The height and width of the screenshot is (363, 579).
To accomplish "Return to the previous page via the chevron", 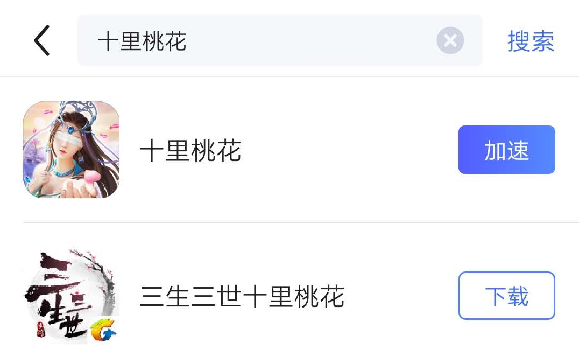I will pos(42,40).
